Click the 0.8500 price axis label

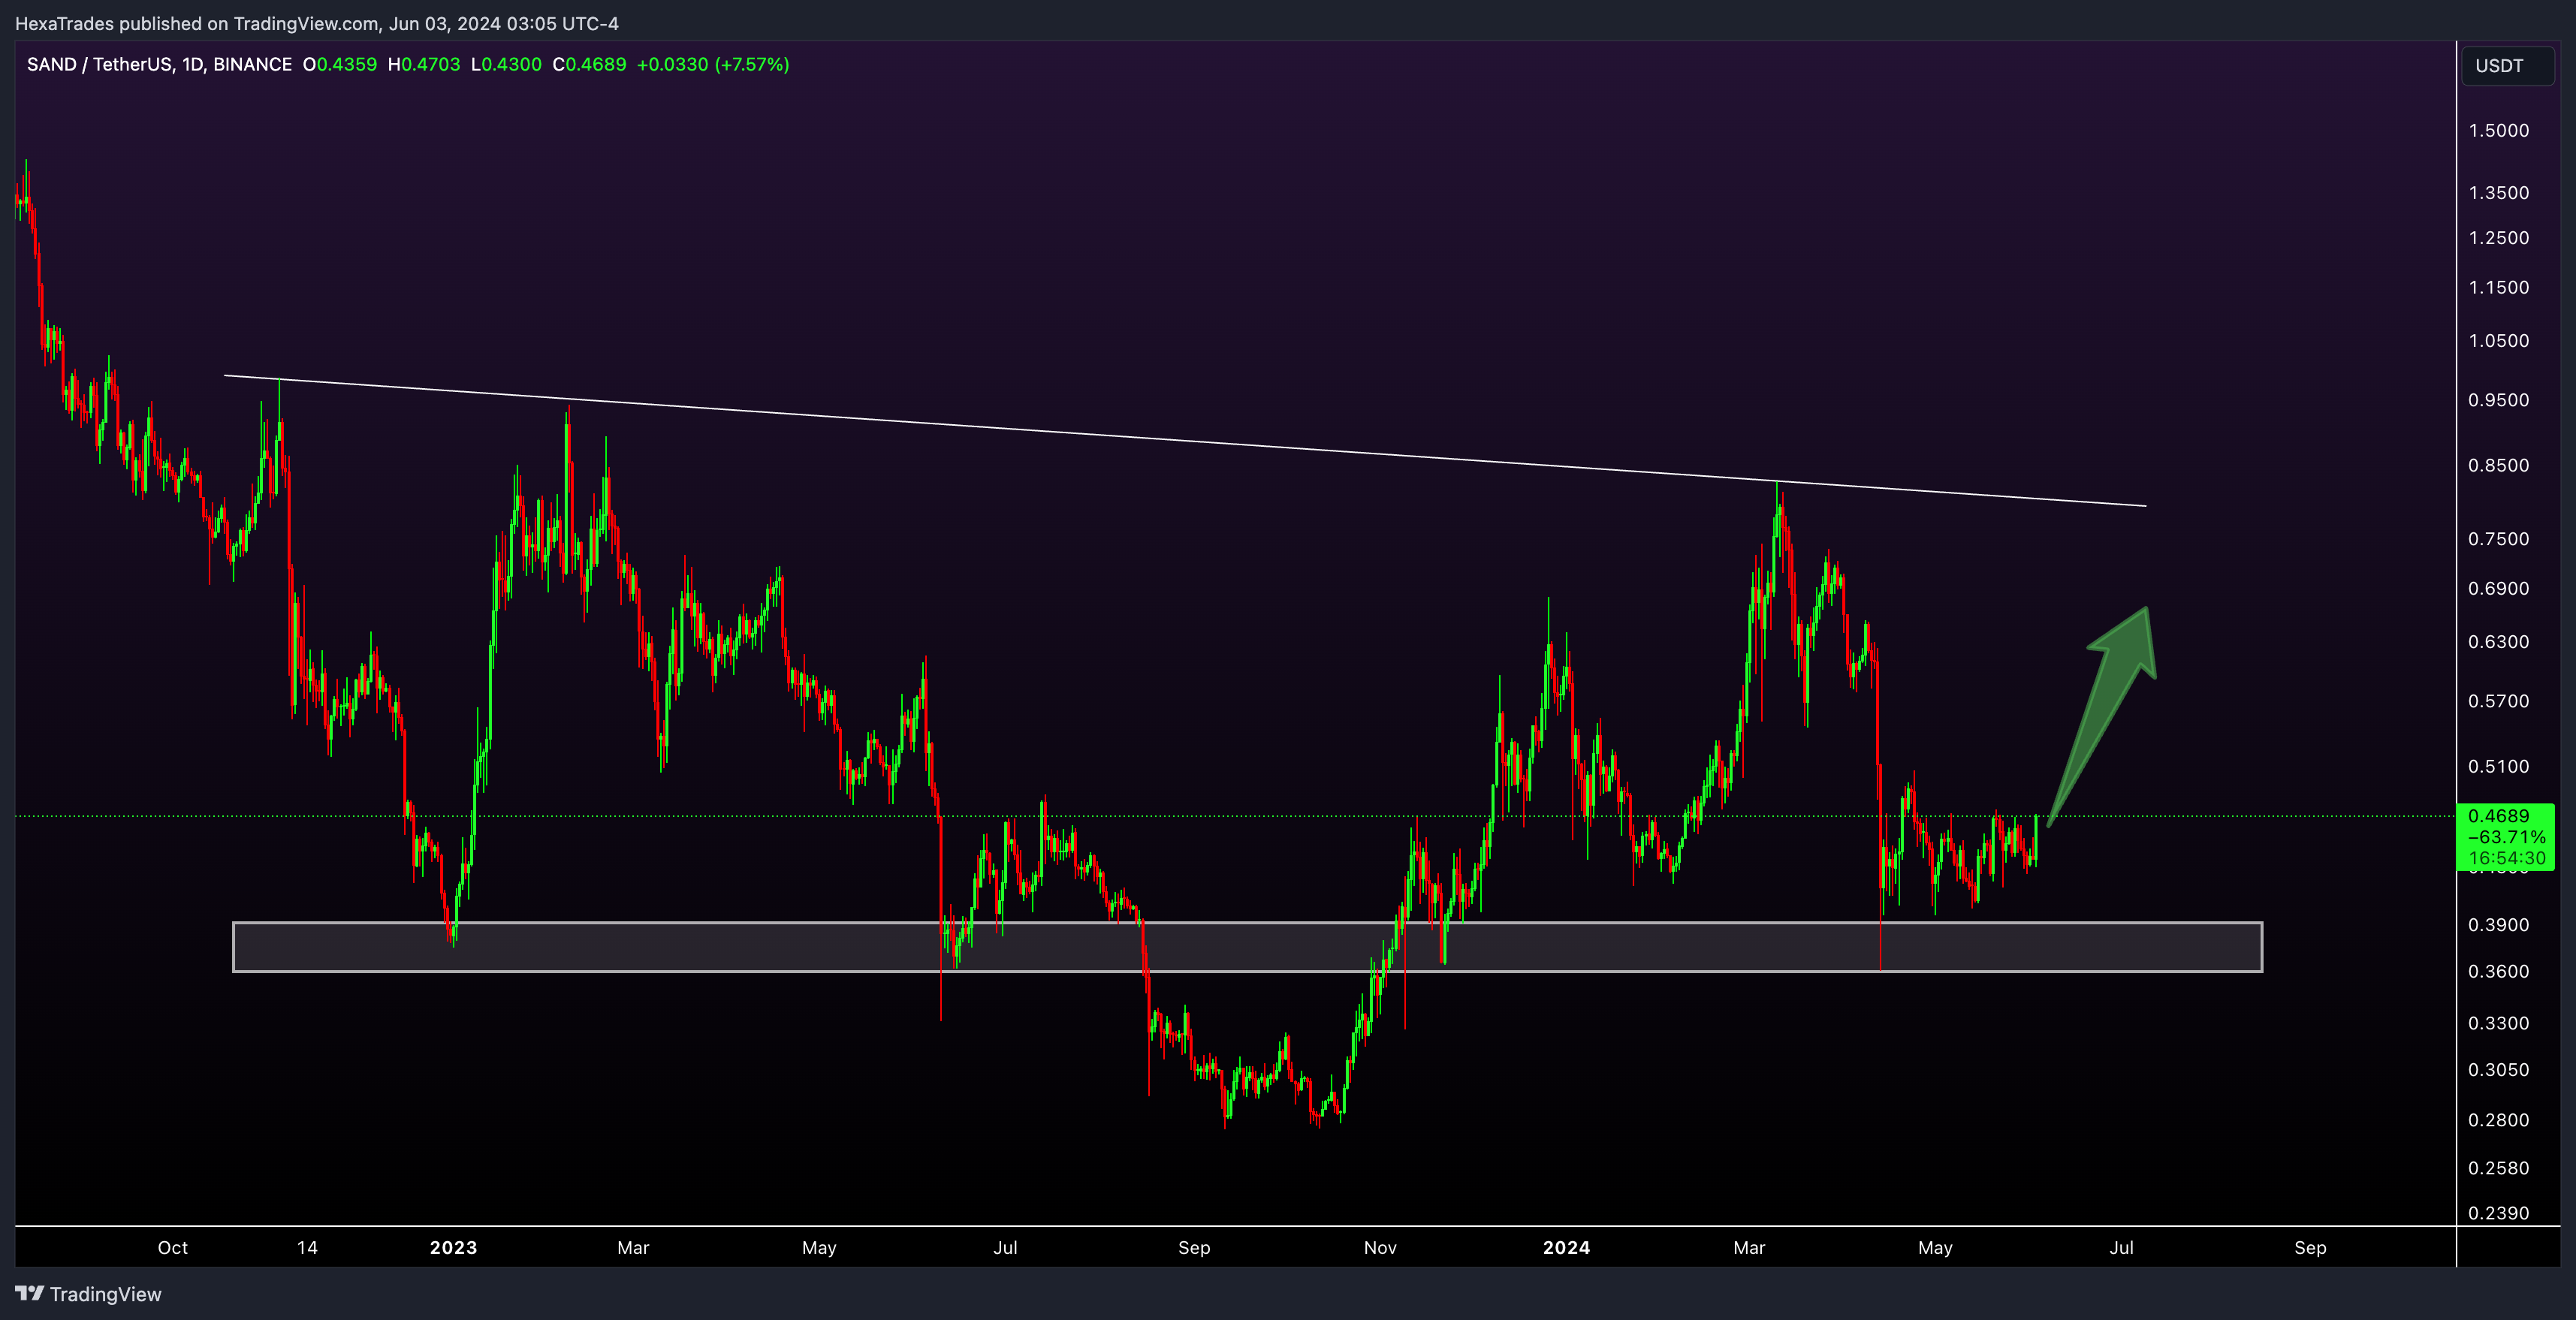point(2498,466)
